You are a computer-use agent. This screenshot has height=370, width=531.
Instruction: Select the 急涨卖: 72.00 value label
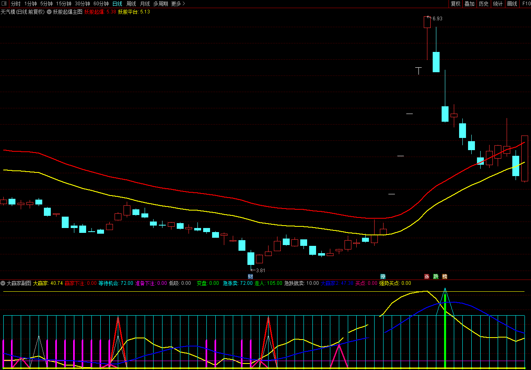pos(238,283)
